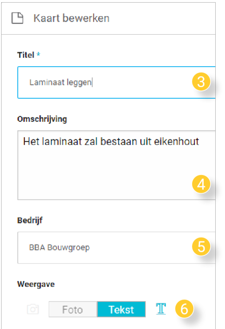Switch Weergave to Foto
Screen dimensions: 225x329
coord(73,309)
